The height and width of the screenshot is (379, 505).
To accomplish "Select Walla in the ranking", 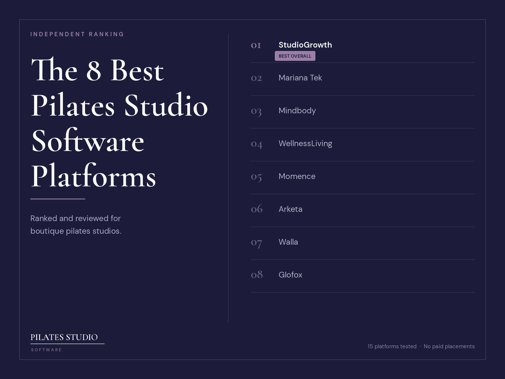I will [288, 242].
